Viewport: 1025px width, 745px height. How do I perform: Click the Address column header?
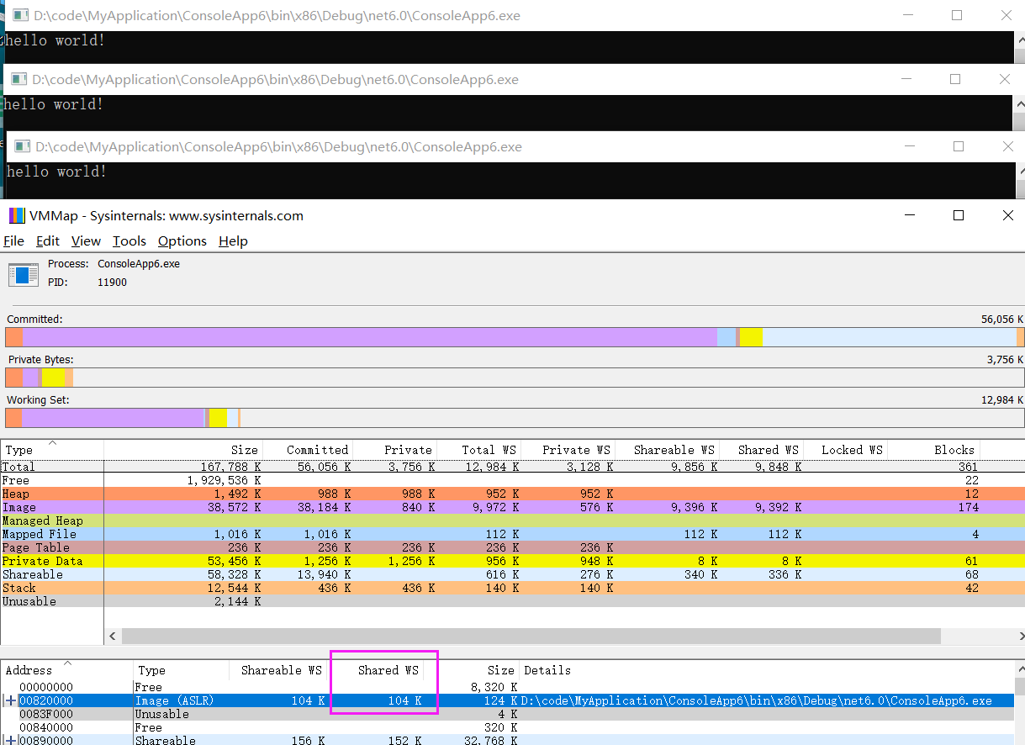pyautogui.click(x=66, y=670)
